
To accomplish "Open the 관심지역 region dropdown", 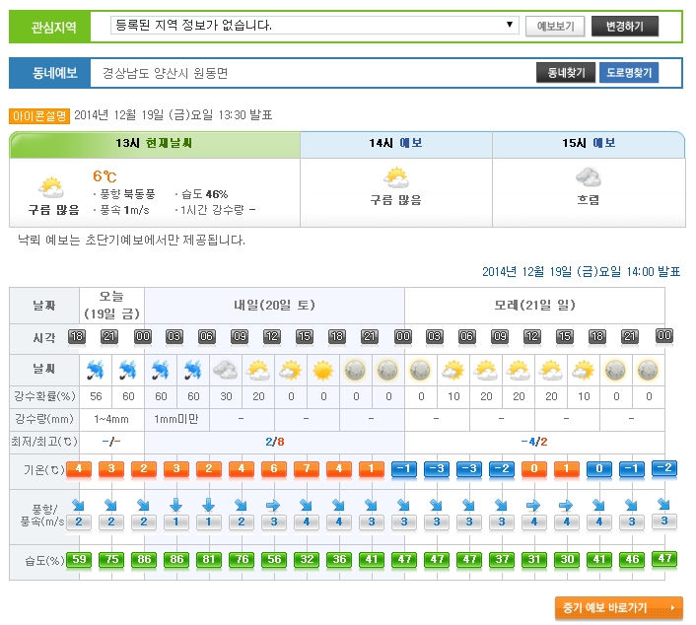I will pyautogui.click(x=314, y=26).
